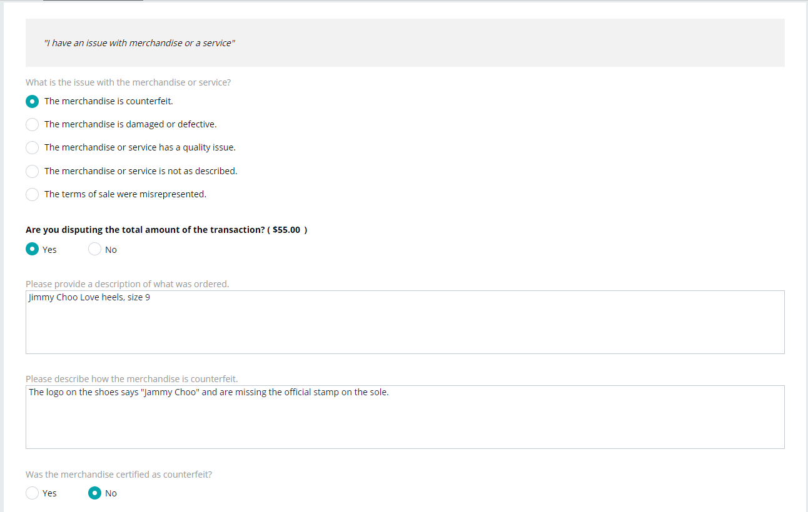The height and width of the screenshot is (512, 808).
Task: Pick the "has a quality issue" radio option
Action: tap(33, 147)
